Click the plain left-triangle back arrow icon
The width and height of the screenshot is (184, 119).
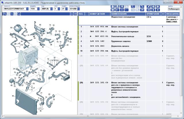158,10
